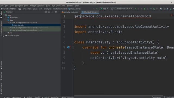Open the File menu
Image resolution: width=174 pixels, height=98 pixels.
pos(2,6)
